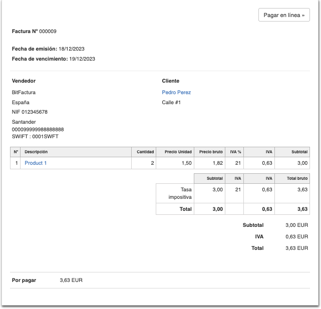Image resolution: width=321 pixels, height=309 pixels.
Task: Click the vendor name BitFactura
Action: coord(24,92)
